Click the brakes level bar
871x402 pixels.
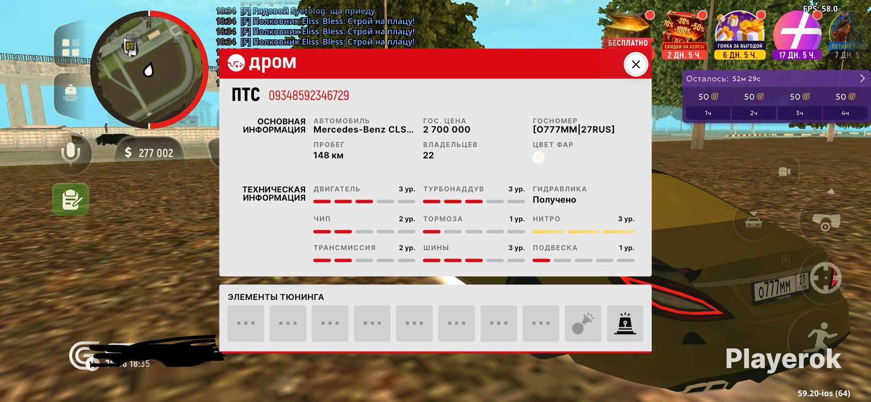(x=474, y=232)
